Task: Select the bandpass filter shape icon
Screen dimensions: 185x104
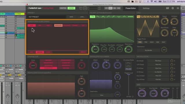Action: [x=103, y=17]
